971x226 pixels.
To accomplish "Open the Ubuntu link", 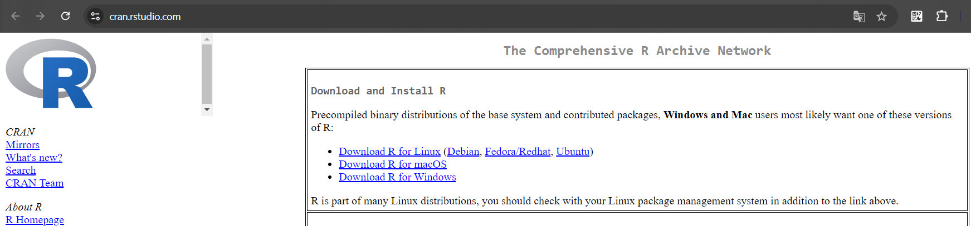I will pos(573,152).
